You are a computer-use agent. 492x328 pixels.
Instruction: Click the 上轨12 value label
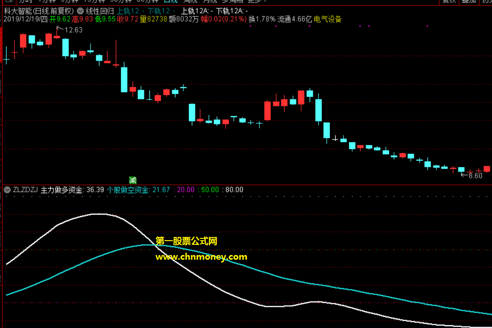(130, 11)
